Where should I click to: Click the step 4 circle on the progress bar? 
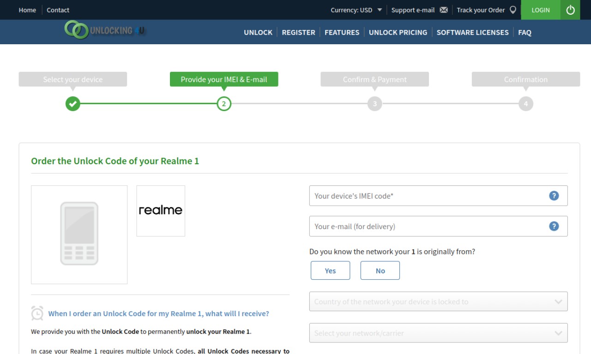(x=526, y=104)
